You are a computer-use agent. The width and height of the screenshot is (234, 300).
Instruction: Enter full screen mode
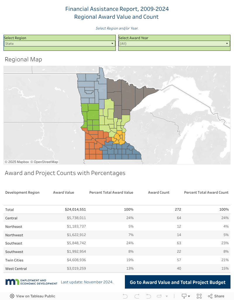coord(199,296)
